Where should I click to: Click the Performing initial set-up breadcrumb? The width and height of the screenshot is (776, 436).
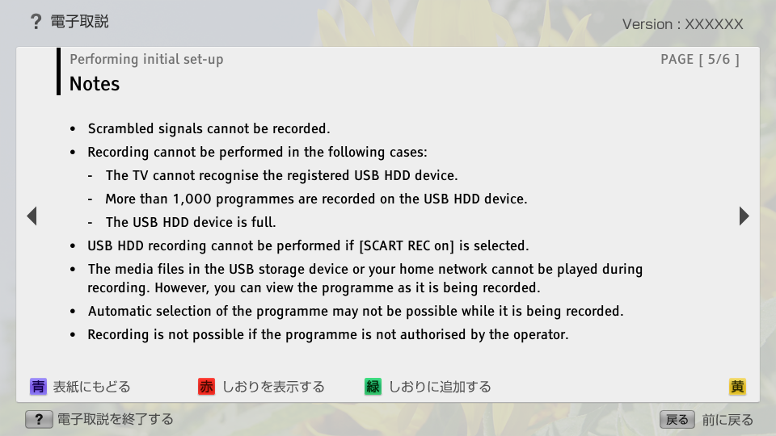point(146,59)
